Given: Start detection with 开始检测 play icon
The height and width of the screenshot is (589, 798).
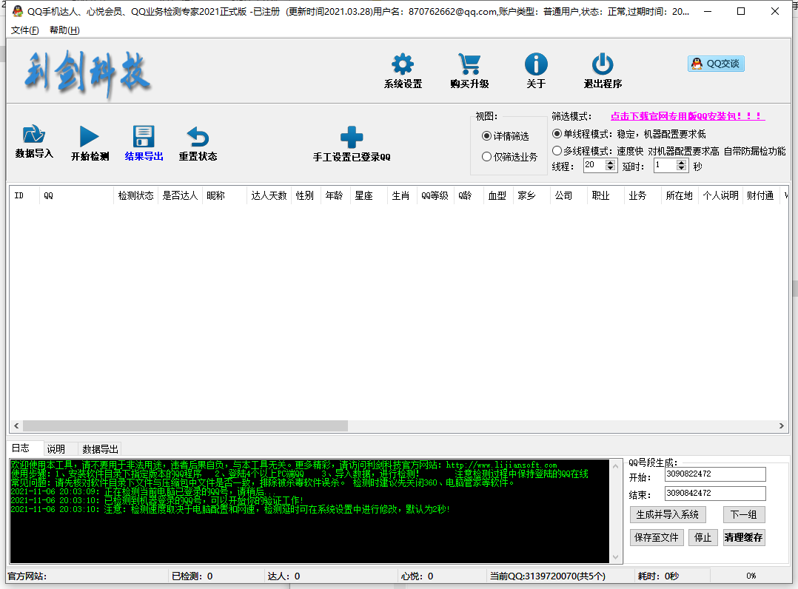Looking at the screenshot, I should click(x=90, y=137).
